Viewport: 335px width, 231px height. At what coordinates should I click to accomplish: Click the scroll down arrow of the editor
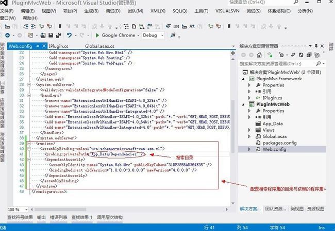(233, 203)
